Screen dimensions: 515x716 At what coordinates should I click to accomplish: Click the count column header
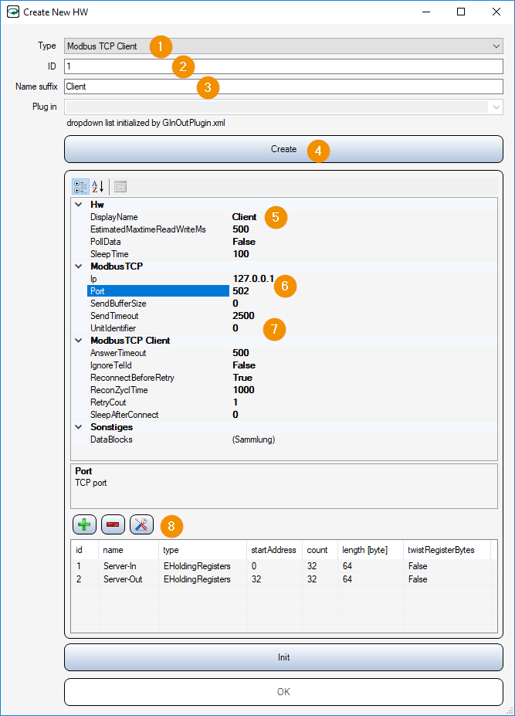point(320,550)
